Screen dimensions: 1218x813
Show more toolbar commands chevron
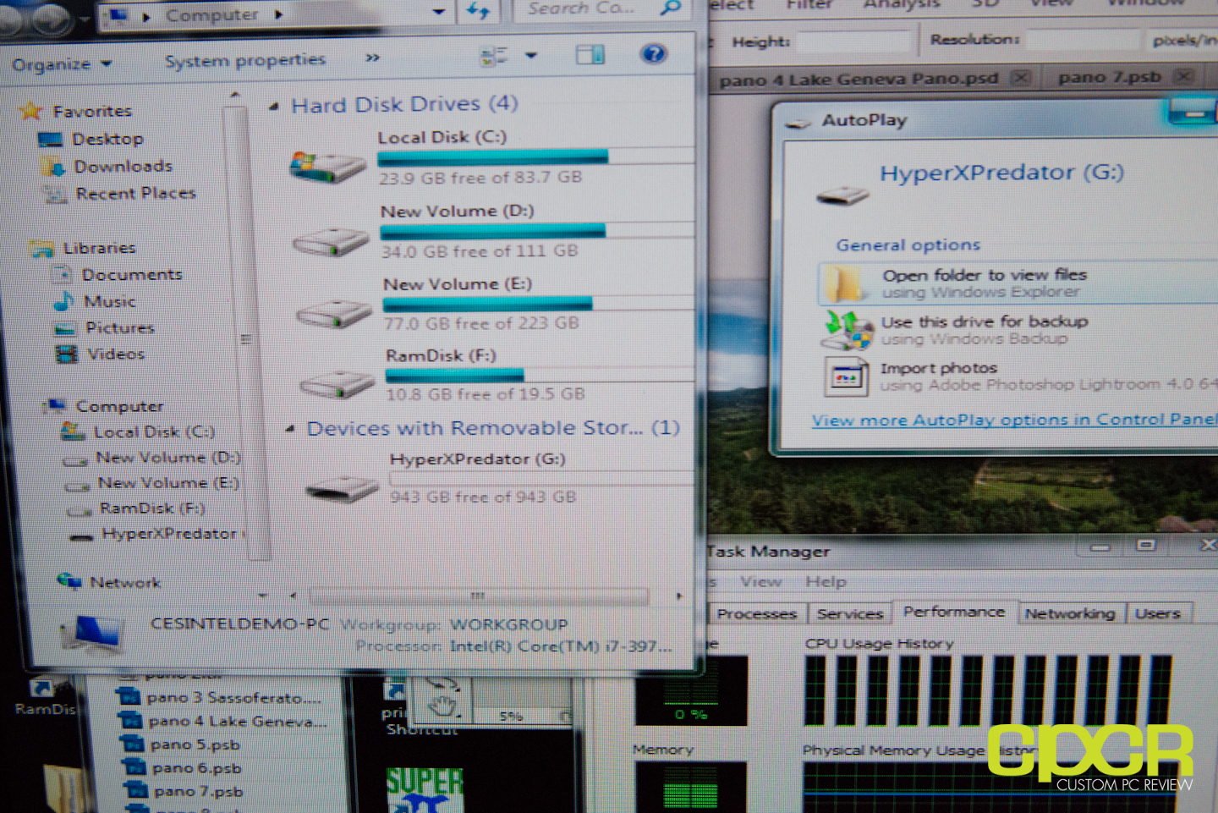[x=372, y=58]
